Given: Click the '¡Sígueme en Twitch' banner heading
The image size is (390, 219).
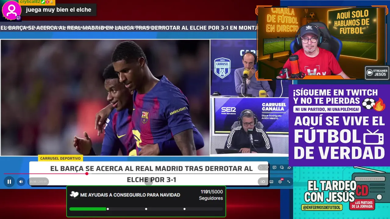Looking at the screenshot, I should coord(335,97).
